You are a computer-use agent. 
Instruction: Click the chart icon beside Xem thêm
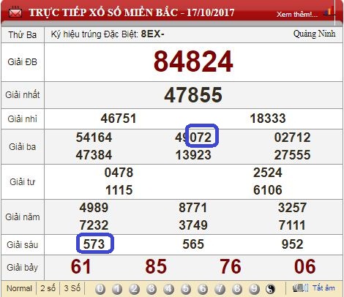click(x=329, y=12)
